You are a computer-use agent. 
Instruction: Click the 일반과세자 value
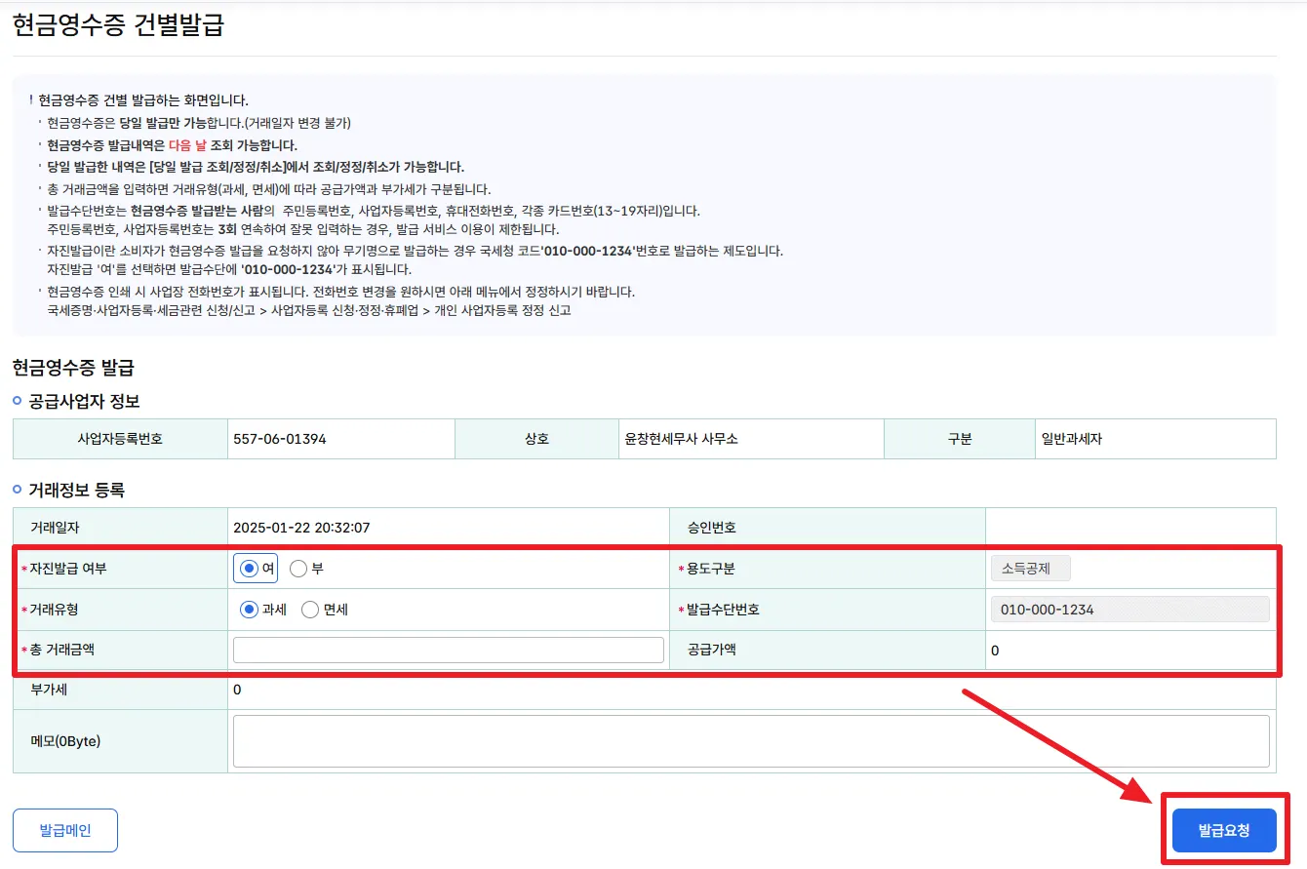tap(1072, 439)
